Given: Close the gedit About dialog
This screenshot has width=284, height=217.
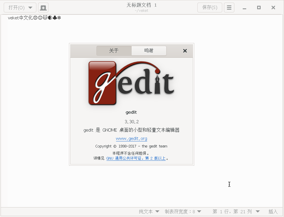Looking at the screenshot, I should [185, 51].
